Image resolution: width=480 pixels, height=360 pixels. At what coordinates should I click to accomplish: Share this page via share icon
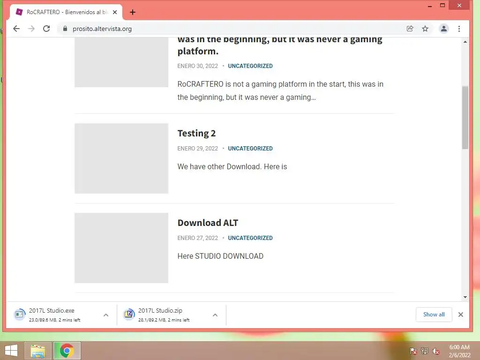click(410, 29)
